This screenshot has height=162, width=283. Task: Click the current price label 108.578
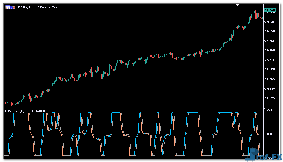(x=270, y=10)
